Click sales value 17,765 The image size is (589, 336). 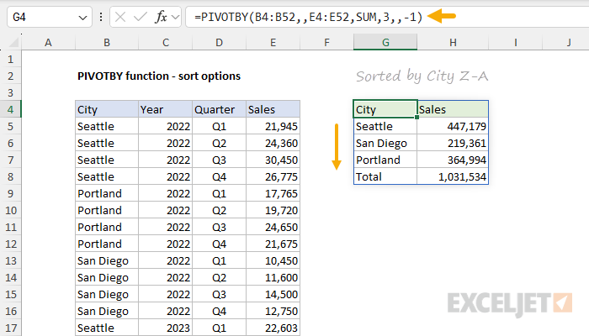click(273, 193)
